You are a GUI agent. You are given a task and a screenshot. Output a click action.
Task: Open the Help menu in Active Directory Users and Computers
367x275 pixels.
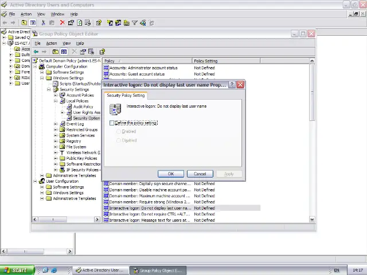pyautogui.click(x=74, y=14)
